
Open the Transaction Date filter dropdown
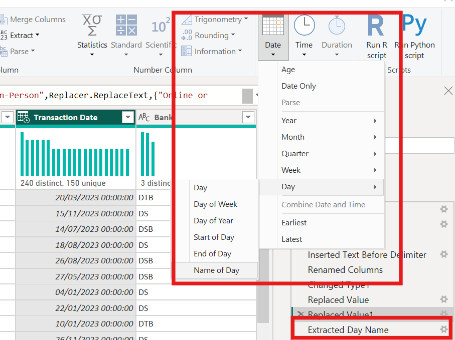[x=128, y=117]
